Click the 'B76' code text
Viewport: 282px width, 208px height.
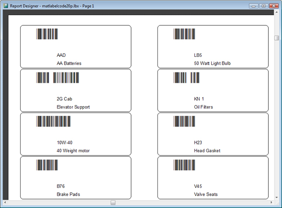[61, 186]
